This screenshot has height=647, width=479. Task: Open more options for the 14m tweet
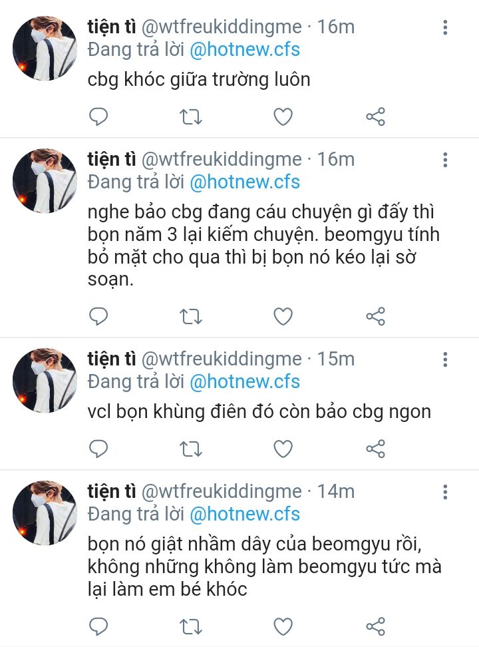tap(445, 492)
